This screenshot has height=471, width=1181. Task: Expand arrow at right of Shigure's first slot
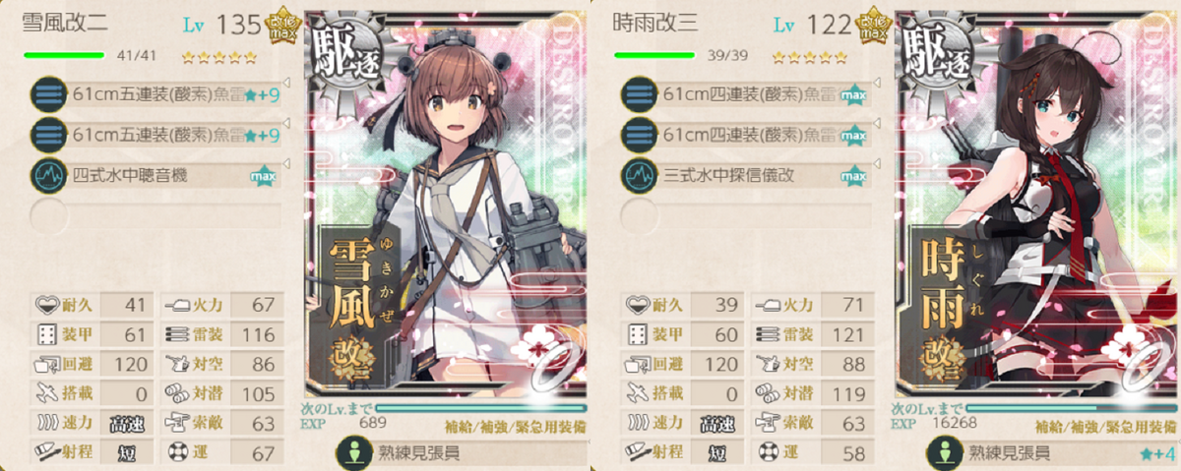click(877, 82)
